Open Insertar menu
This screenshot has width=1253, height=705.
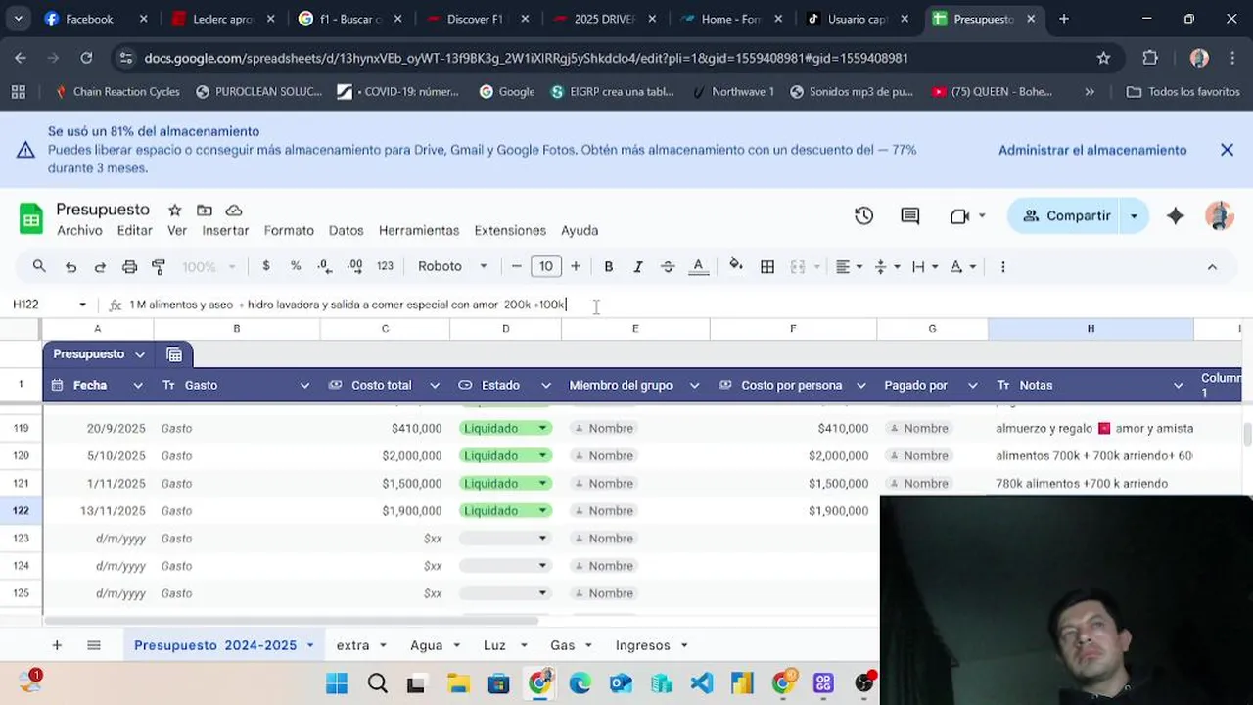[x=225, y=231]
